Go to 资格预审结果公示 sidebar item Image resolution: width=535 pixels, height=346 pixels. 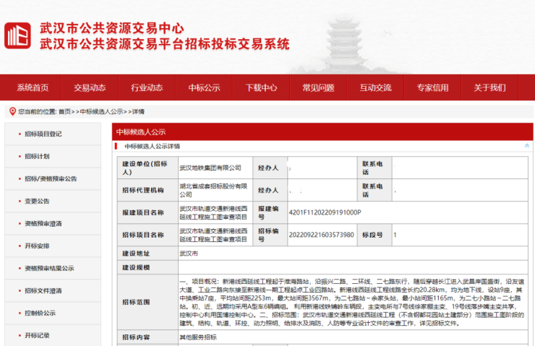(x=48, y=268)
